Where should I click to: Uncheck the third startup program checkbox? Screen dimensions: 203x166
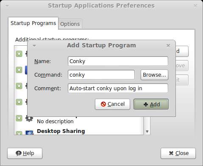[19, 86]
